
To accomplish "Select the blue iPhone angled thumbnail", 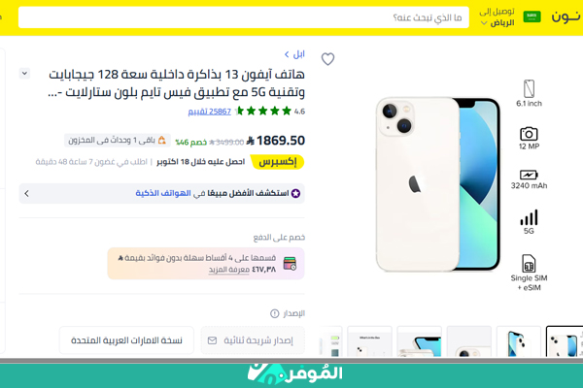I will 518,341.
